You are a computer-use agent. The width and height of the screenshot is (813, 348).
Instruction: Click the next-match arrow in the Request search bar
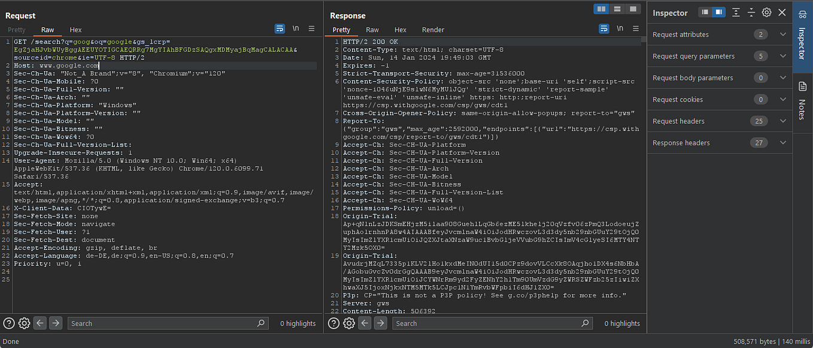point(55,323)
